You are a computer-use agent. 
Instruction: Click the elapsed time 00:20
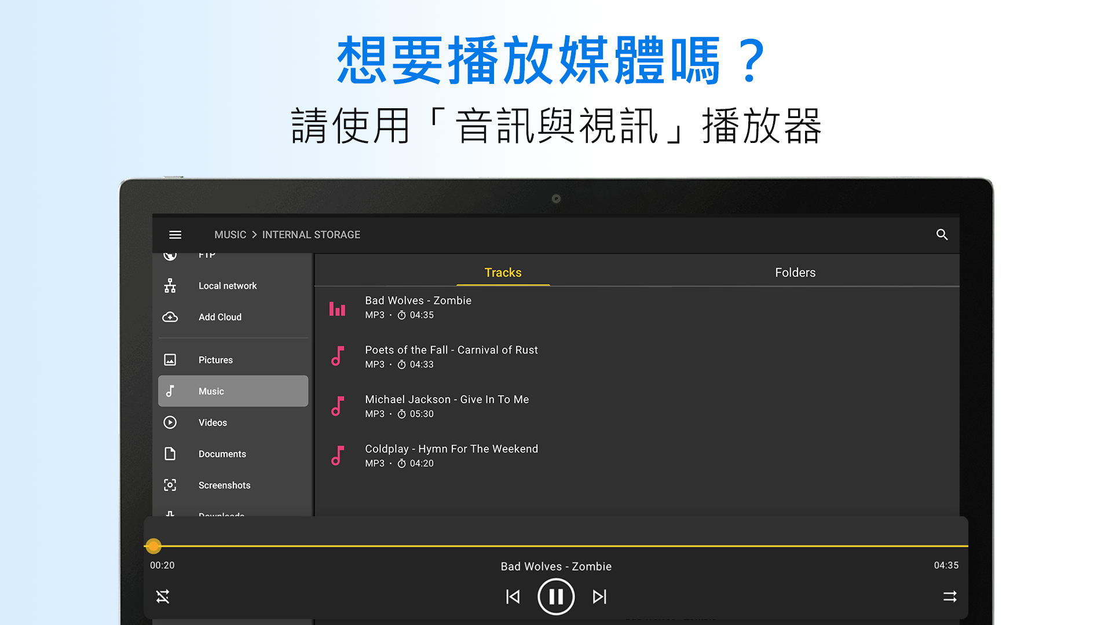(x=162, y=565)
